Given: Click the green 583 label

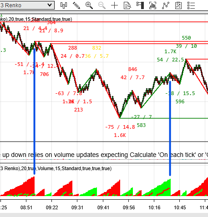Looking at the screenshot, I should [x=141, y=125].
